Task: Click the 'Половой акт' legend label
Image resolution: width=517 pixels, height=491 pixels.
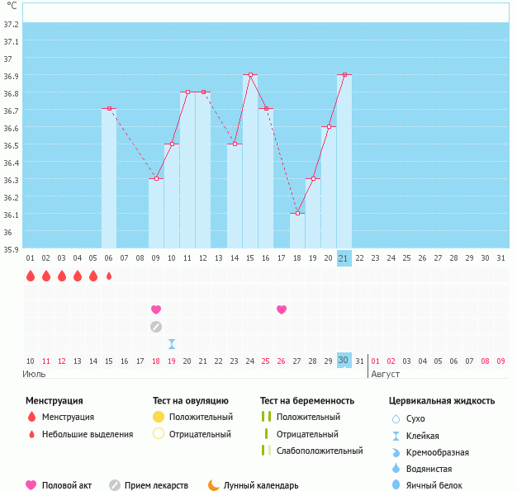Action: [67, 485]
